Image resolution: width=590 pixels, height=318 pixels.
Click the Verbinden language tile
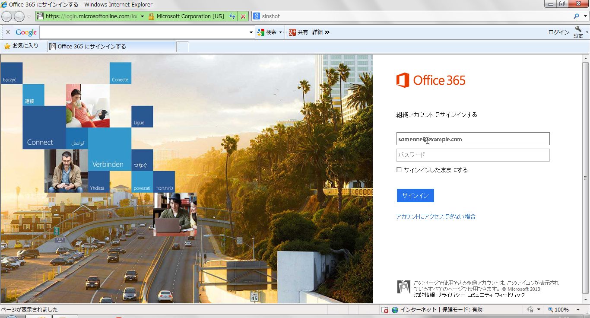(110, 149)
